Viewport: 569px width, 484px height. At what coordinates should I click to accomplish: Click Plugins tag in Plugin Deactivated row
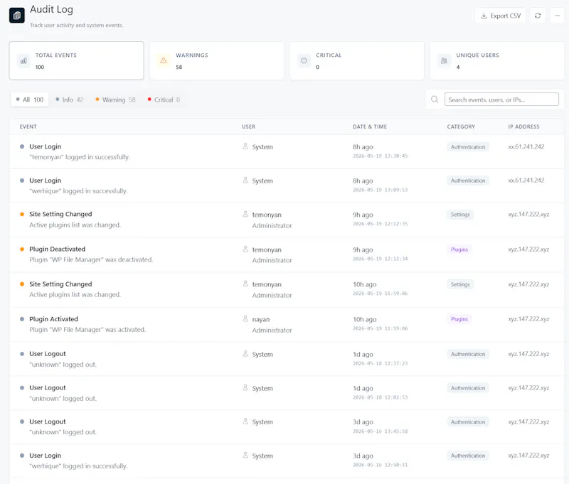pos(459,249)
